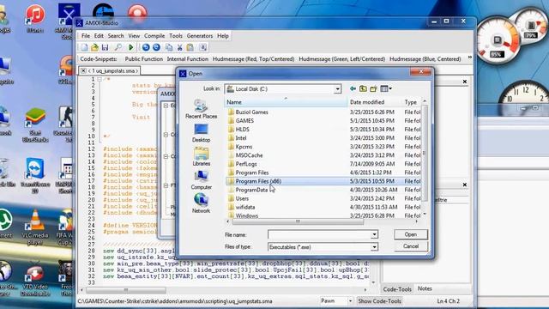The width and height of the screenshot is (549, 309).
Task: Sort the file list by the Name column
Action: coord(286,102)
